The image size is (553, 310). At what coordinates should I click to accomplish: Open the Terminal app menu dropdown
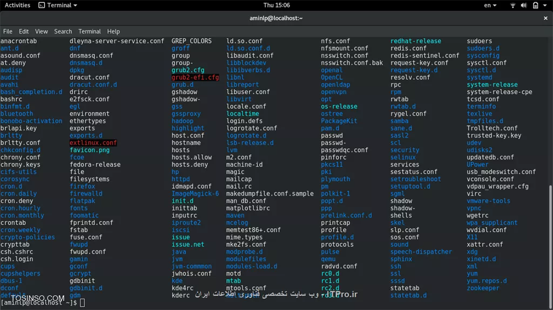pos(58,5)
